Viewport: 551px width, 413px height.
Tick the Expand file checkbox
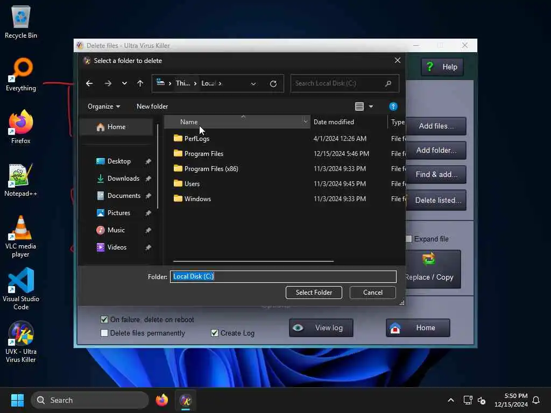tap(409, 239)
